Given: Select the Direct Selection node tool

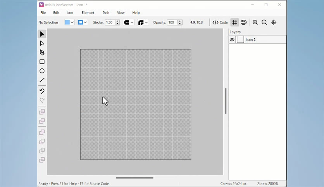Looking at the screenshot, I should [x=42, y=43].
